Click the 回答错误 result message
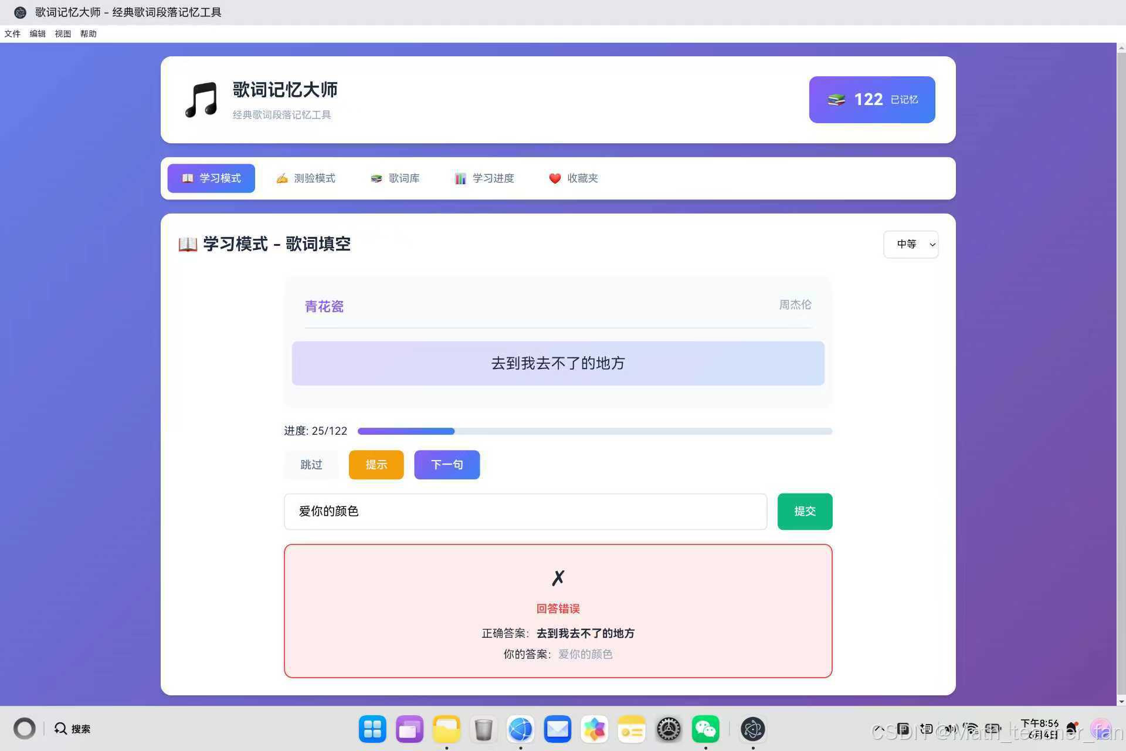This screenshot has height=751, width=1126. click(x=558, y=608)
